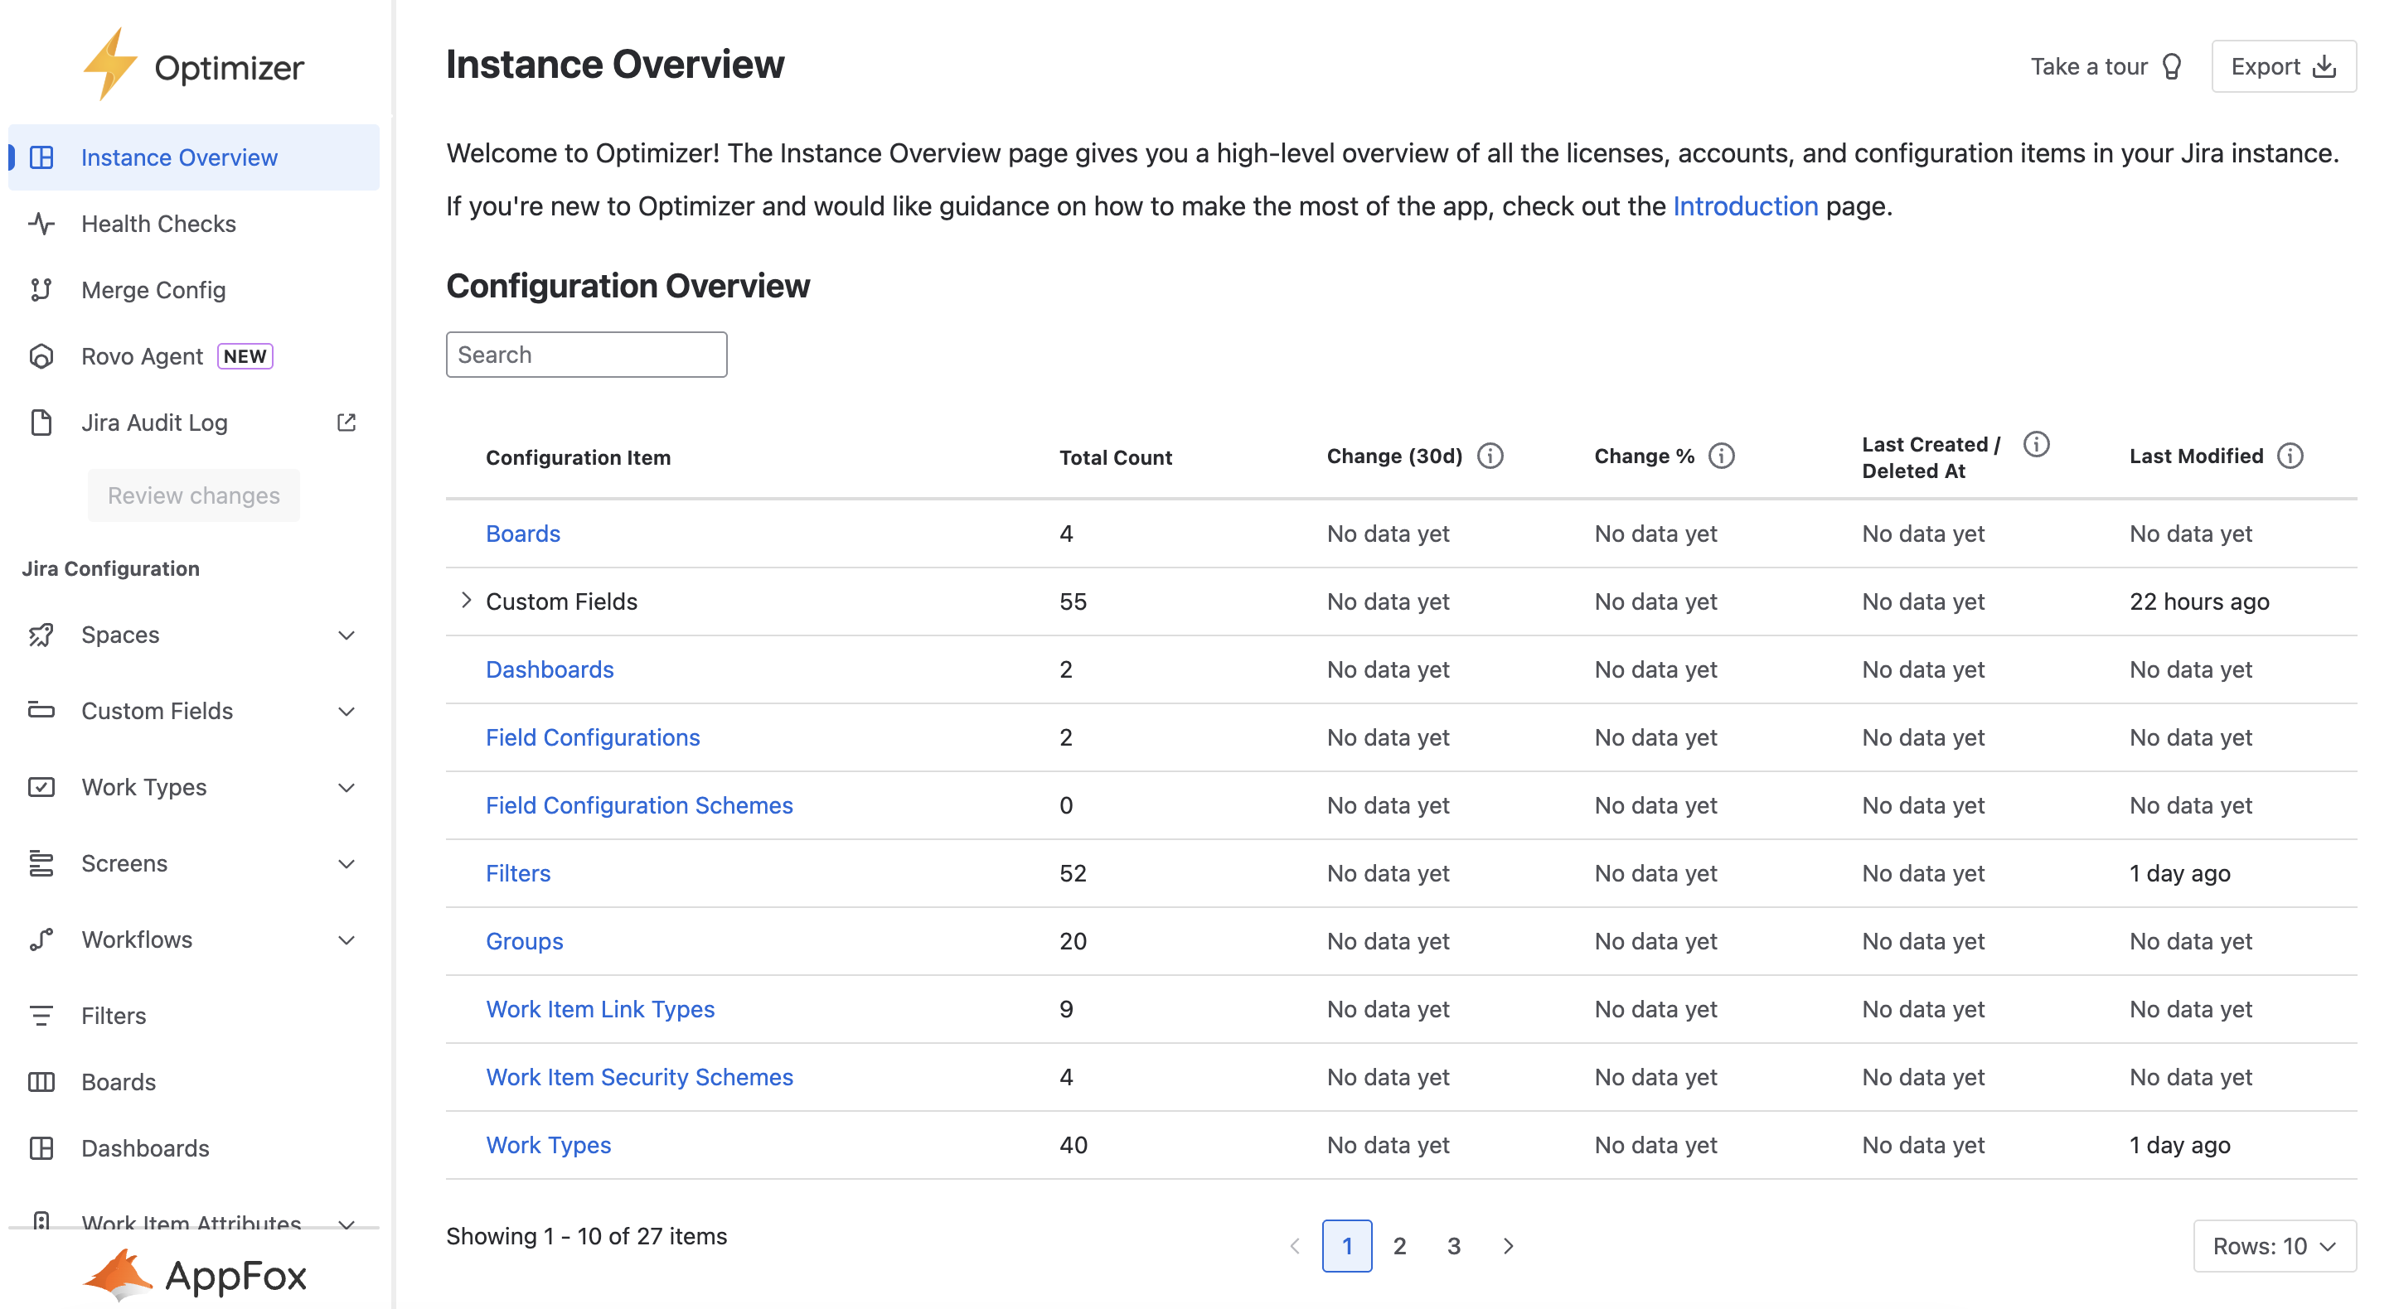Open Jira Audit Log external link icon
The width and height of the screenshot is (2399, 1309).
tap(346, 423)
